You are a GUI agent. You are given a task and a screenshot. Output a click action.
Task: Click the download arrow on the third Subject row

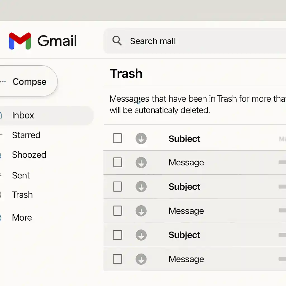tap(141, 235)
